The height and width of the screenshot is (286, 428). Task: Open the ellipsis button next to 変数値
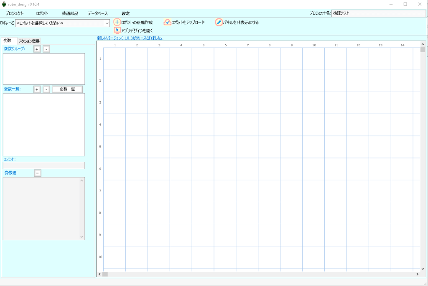click(x=38, y=173)
